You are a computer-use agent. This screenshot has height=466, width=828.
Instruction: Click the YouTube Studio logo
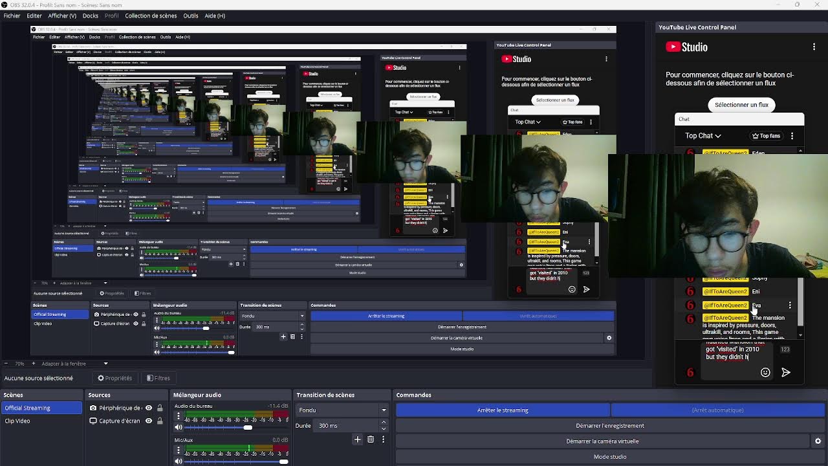point(687,47)
